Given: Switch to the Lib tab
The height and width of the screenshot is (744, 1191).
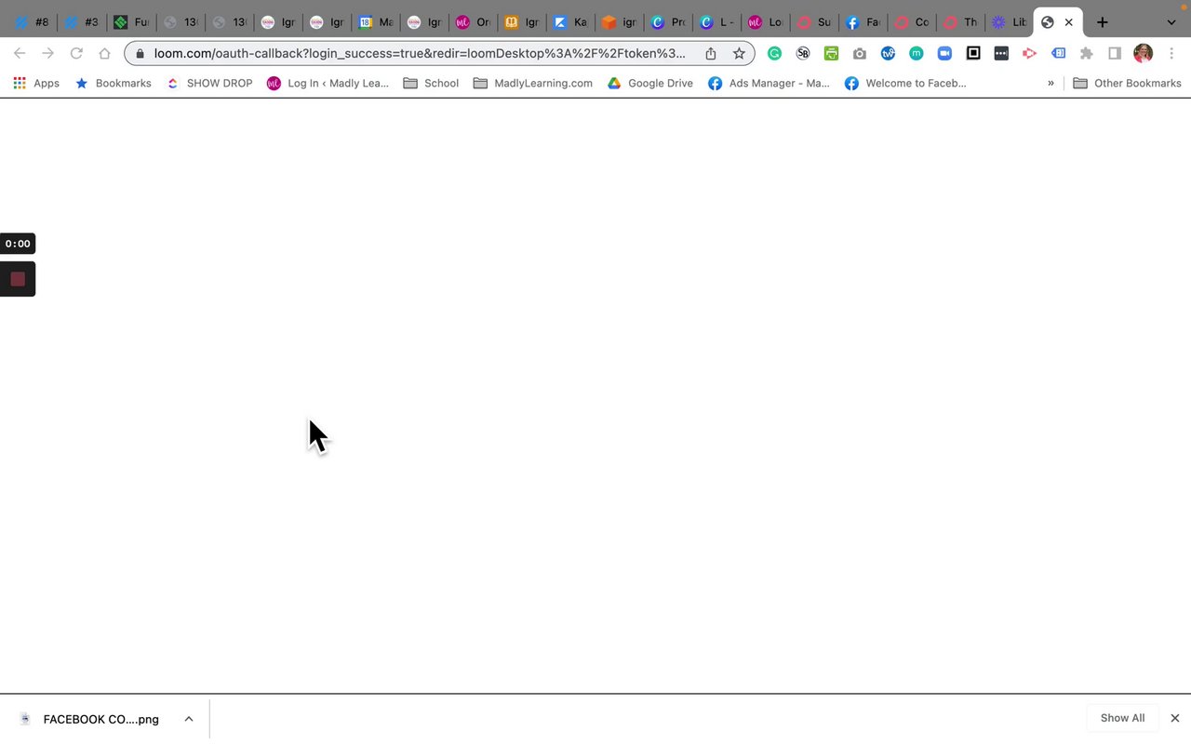Looking at the screenshot, I should pyautogui.click(x=1010, y=22).
